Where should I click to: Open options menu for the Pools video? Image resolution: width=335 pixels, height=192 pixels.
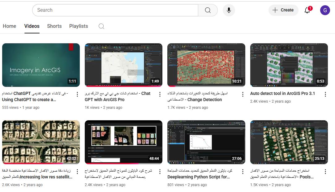click(x=325, y=171)
